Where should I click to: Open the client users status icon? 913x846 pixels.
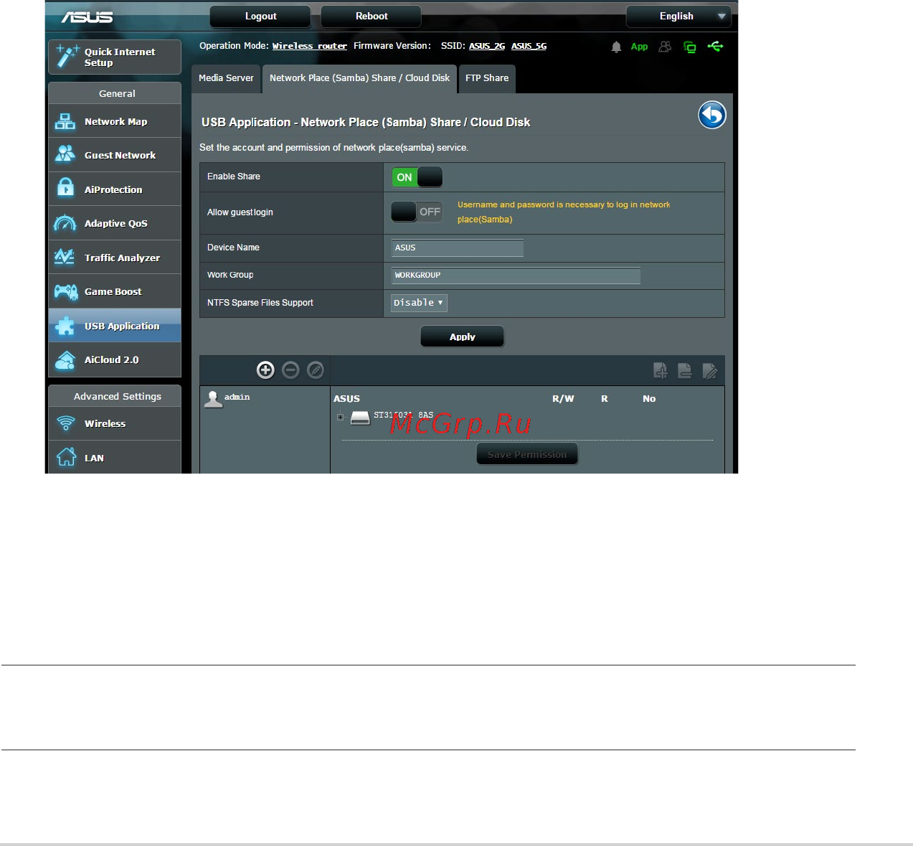coord(665,47)
